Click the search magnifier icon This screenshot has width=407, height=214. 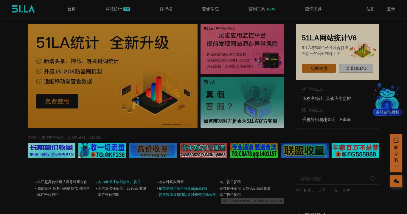[373, 179]
